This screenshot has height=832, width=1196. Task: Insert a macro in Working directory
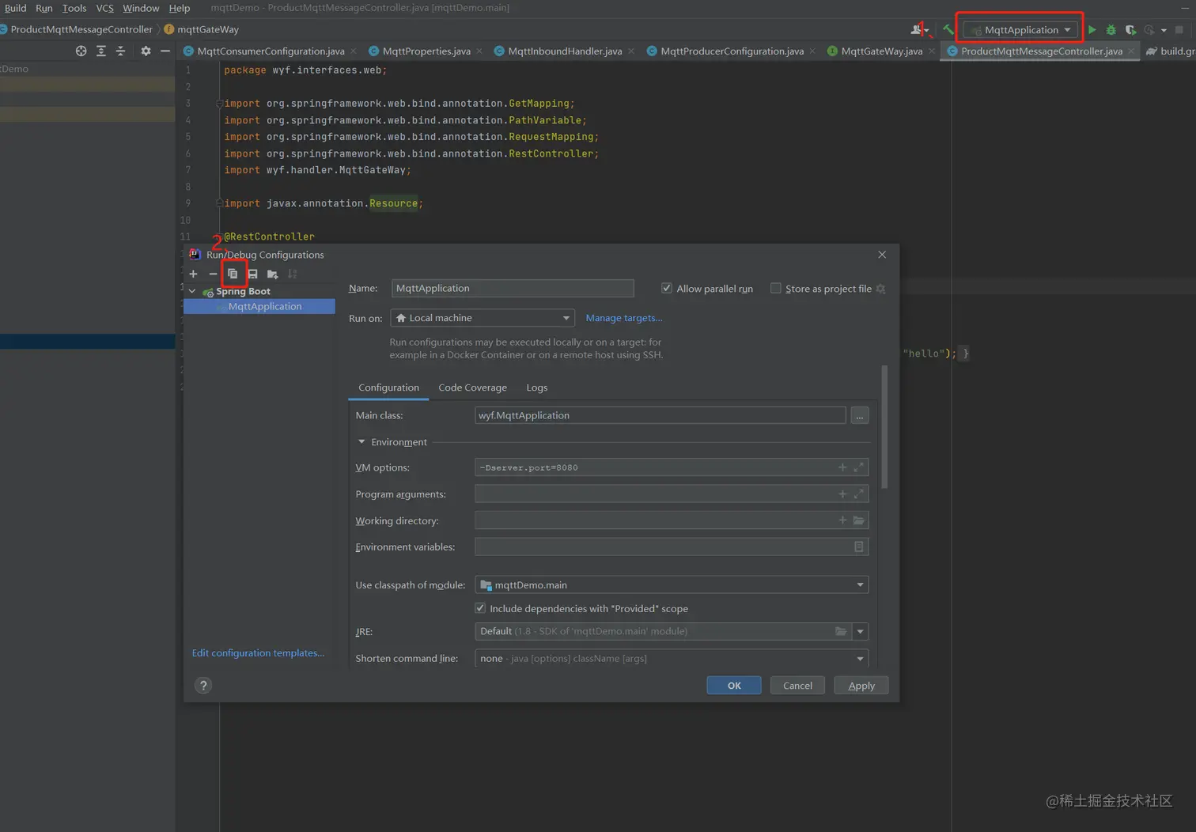(x=842, y=520)
